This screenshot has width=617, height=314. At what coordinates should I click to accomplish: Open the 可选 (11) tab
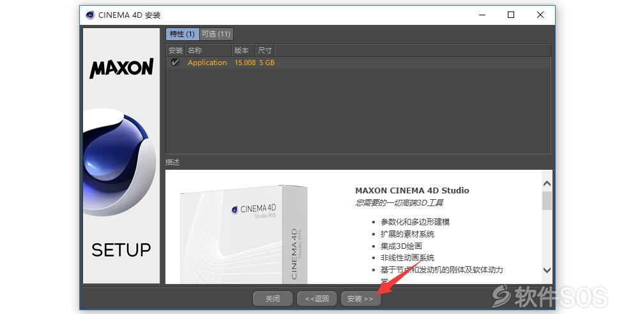216,34
